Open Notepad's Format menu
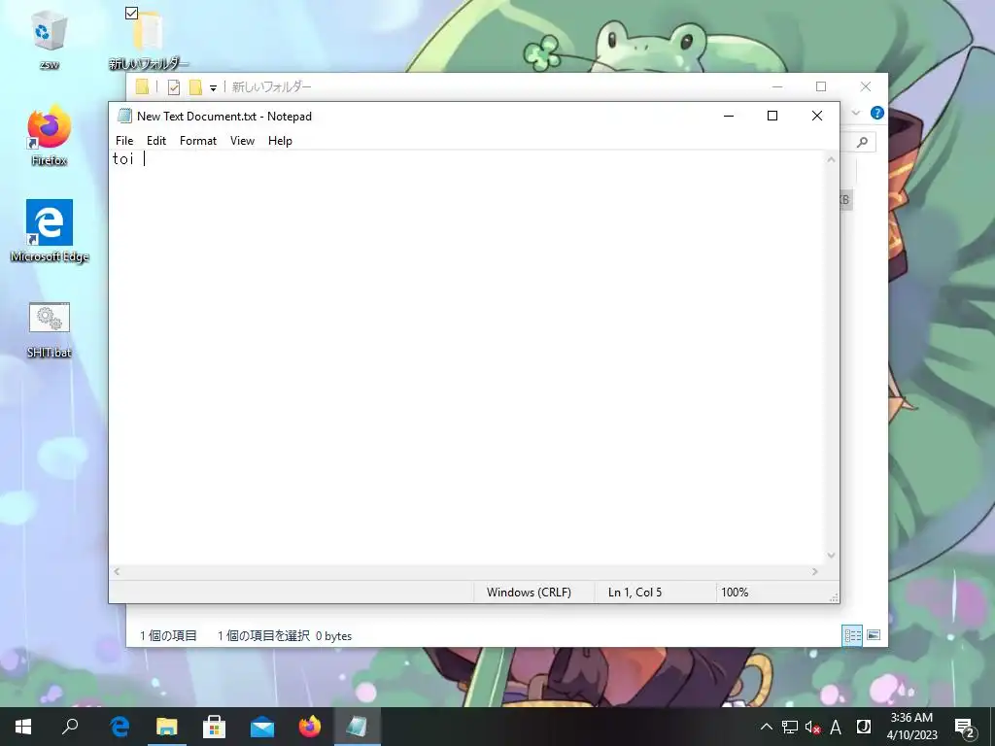 point(198,141)
